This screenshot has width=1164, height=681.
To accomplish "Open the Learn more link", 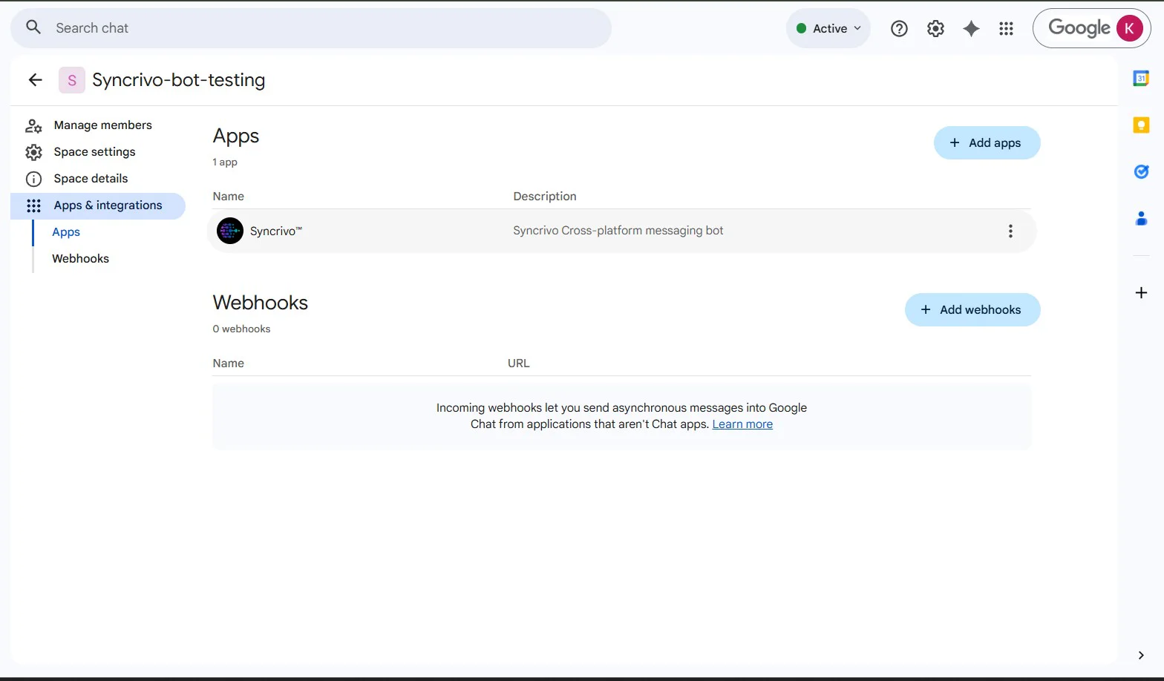I will (x=742, y=424).
